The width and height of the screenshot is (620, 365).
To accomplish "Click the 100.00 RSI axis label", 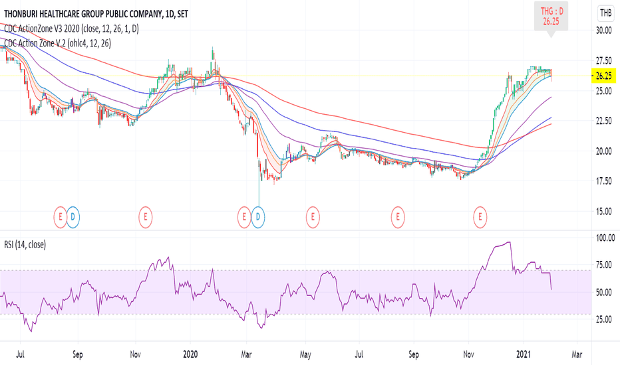I will 605,238.
